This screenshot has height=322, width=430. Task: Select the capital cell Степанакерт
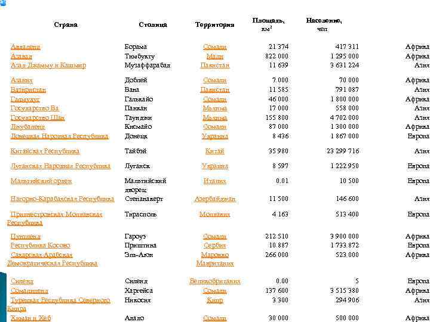click(144, 199)
